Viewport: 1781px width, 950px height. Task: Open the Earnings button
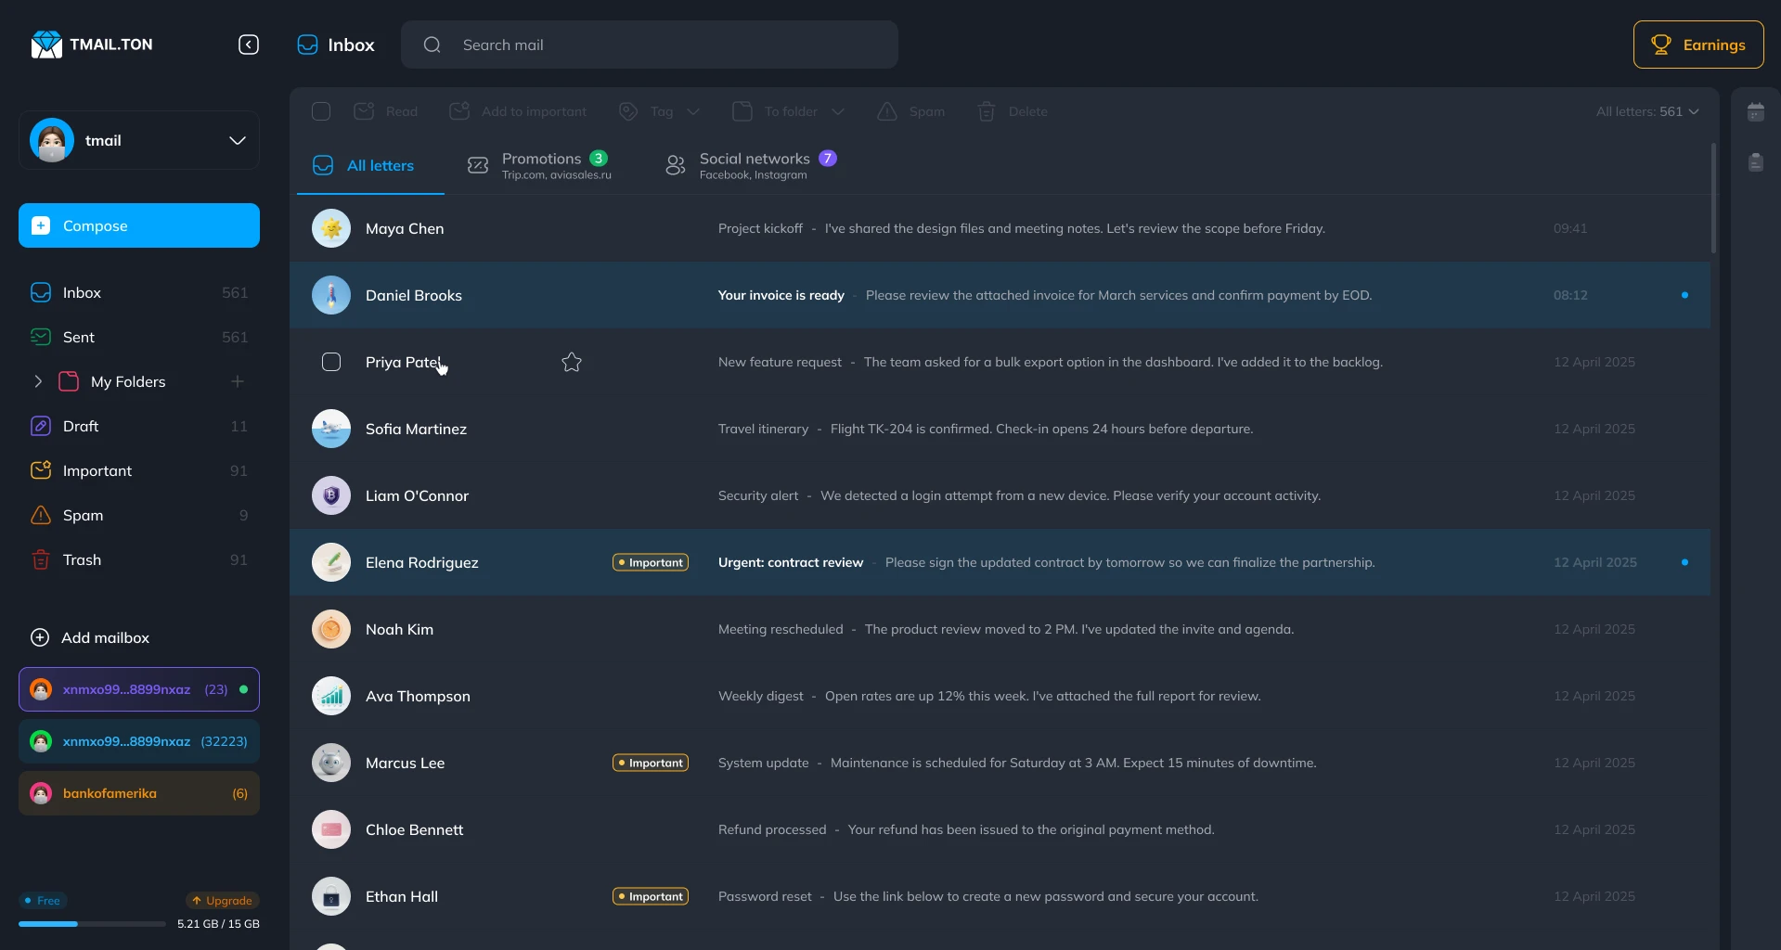coord(1698,45)
